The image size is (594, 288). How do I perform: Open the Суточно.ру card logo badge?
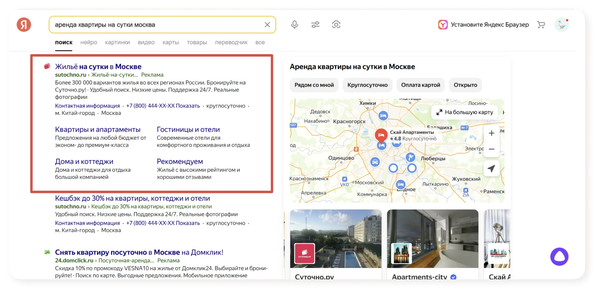305,254
